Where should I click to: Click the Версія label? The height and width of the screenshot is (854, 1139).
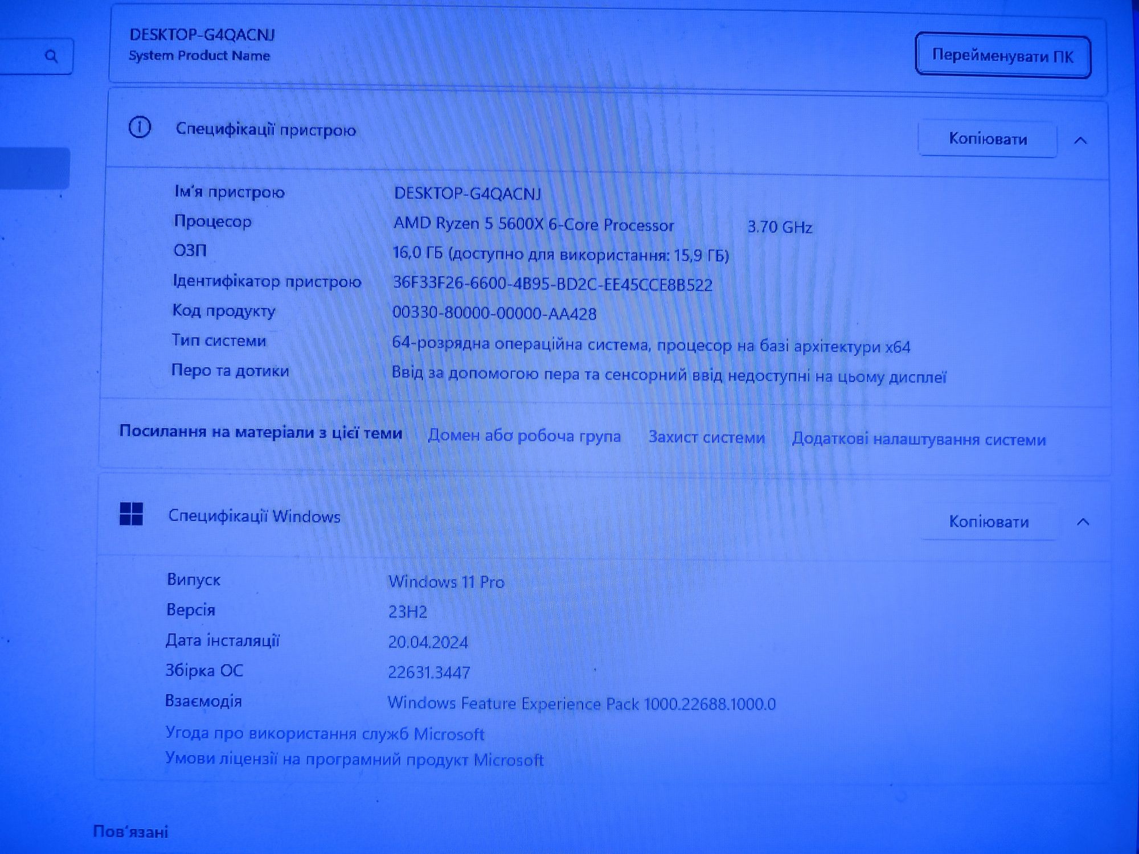191,610
